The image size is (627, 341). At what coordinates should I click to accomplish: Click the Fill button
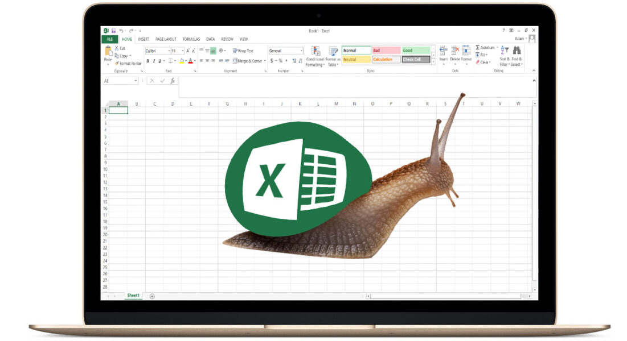(481, 55)
